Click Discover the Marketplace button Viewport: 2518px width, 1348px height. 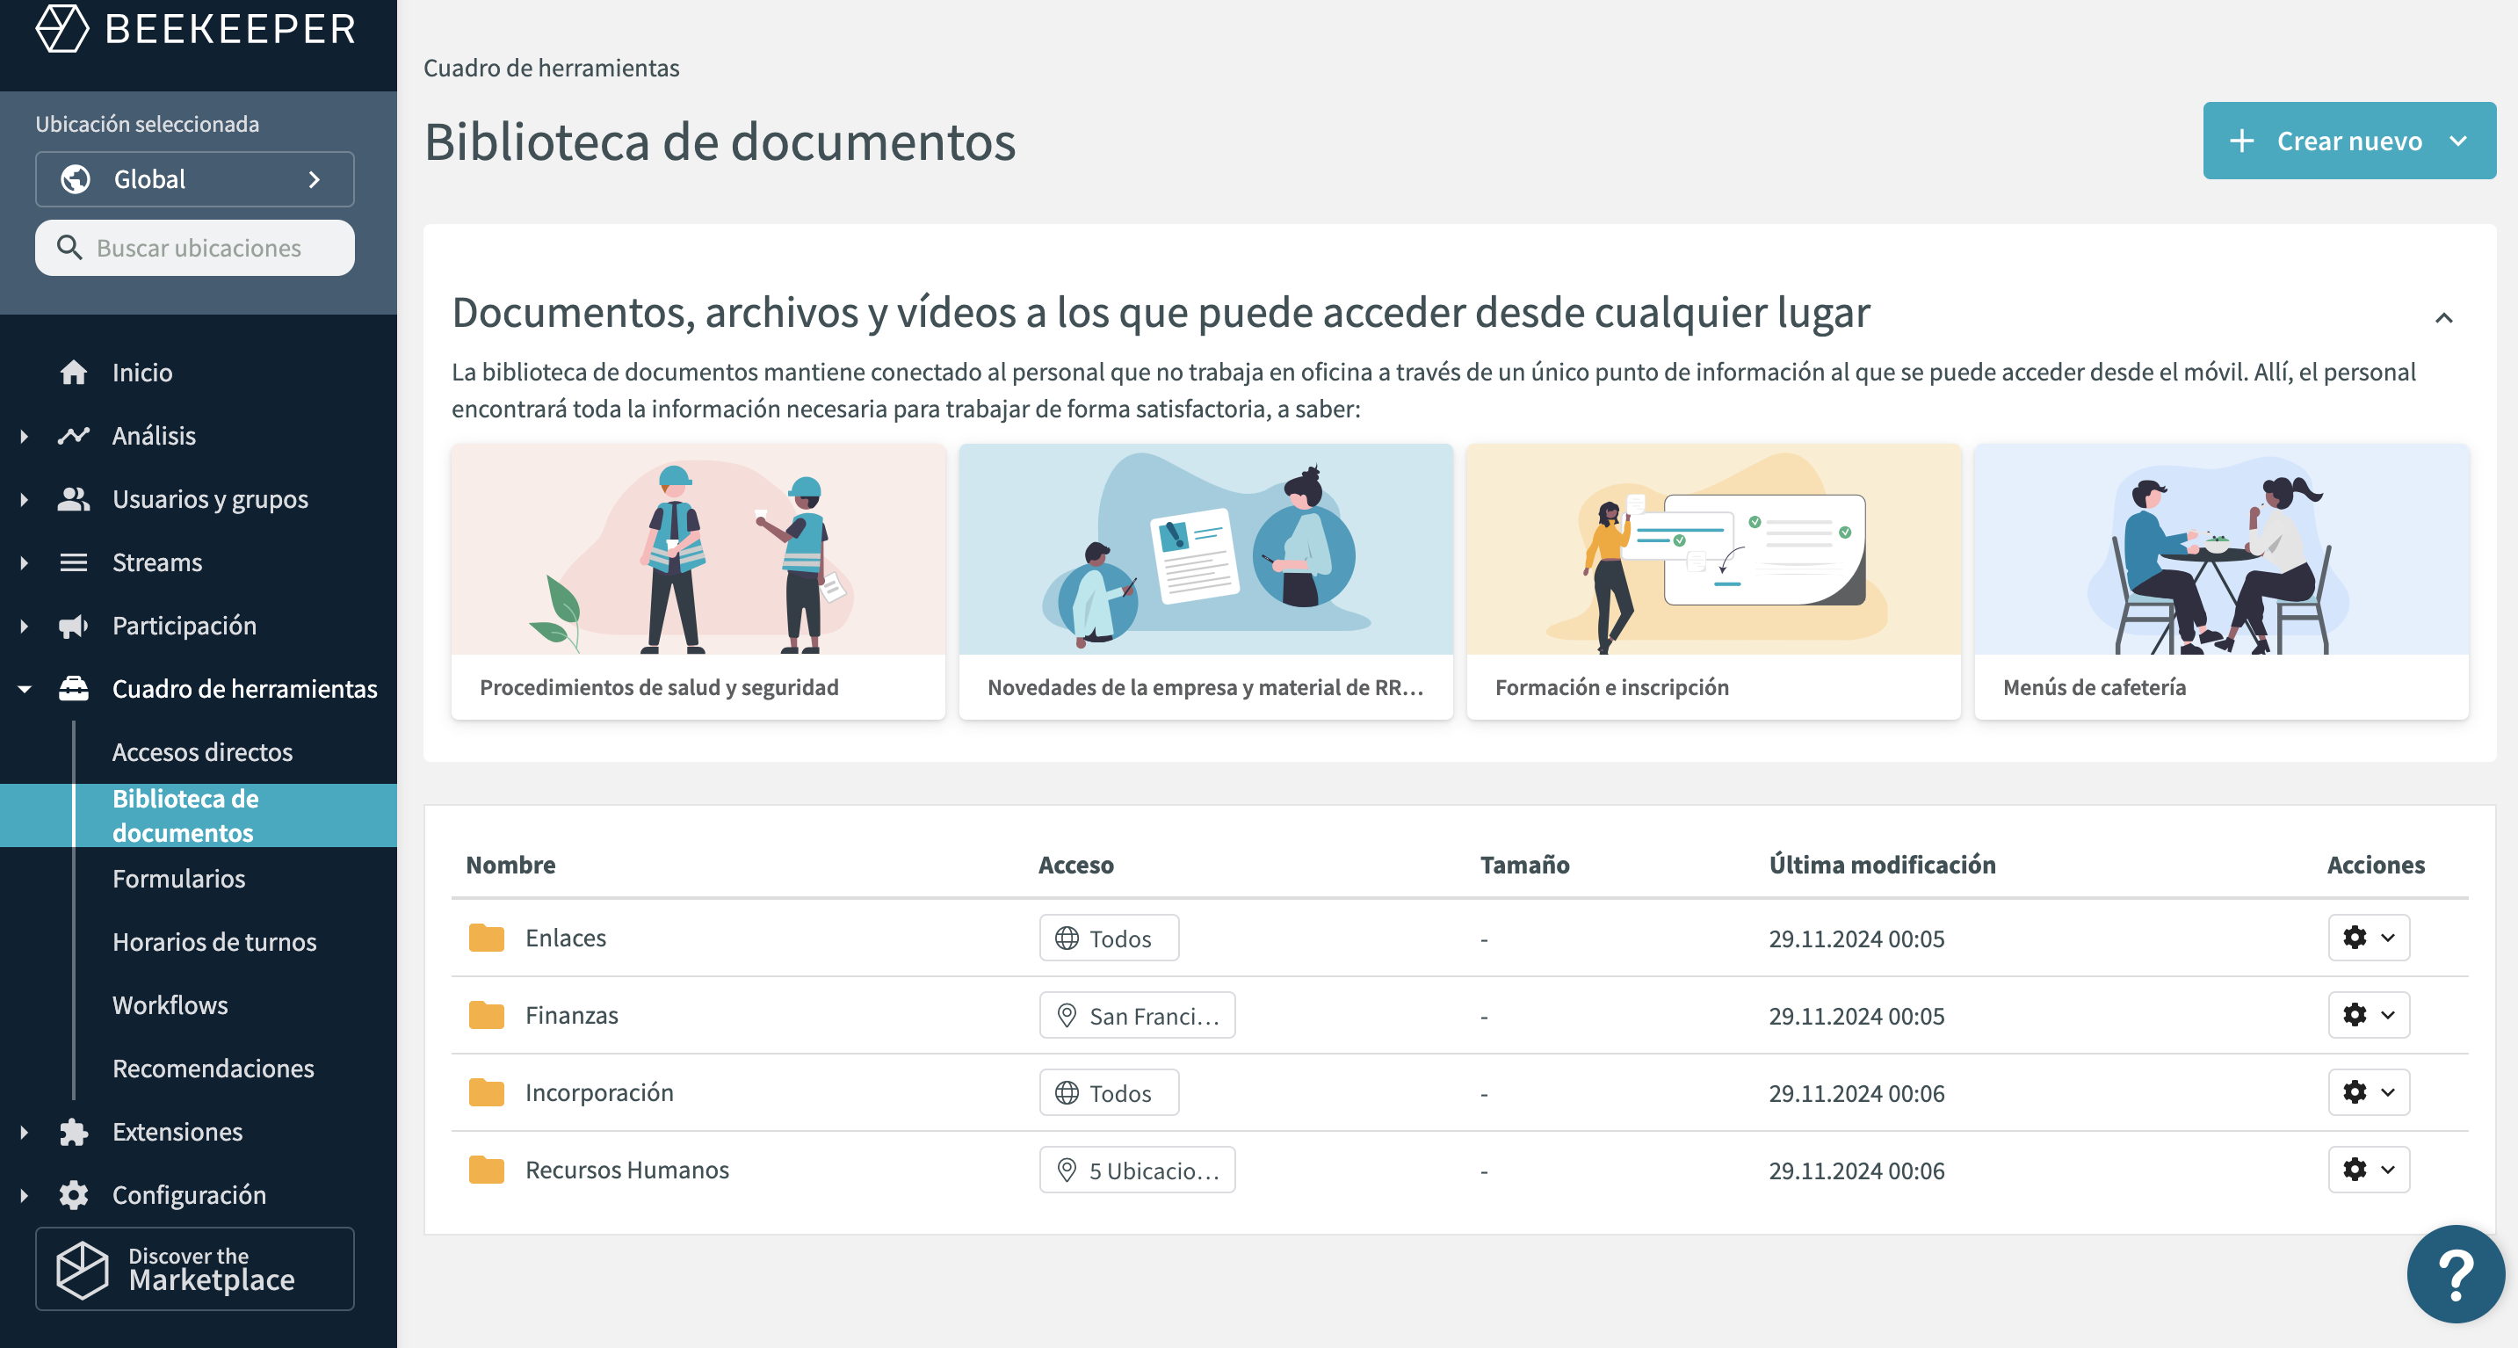click(194, 1270)
